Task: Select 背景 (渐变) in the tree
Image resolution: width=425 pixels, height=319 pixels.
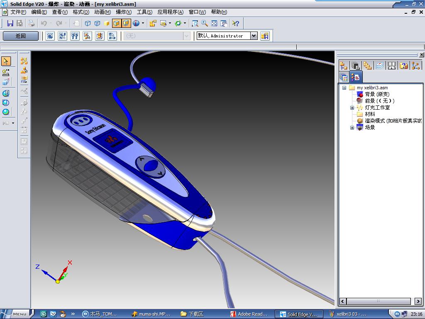Action: click(377, 94)
